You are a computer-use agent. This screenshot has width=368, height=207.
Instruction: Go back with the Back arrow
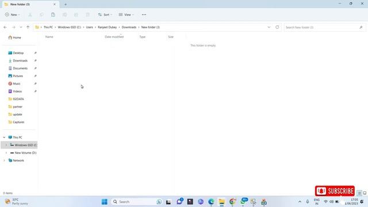click(x=5, y=27)
